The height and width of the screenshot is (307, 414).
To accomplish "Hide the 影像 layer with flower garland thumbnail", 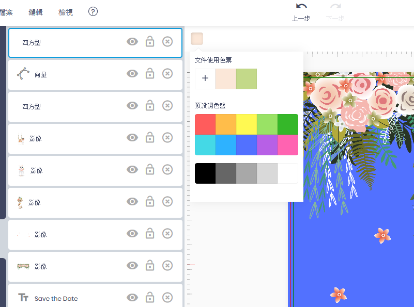I will pyautogui.click(x=132, y=265).
